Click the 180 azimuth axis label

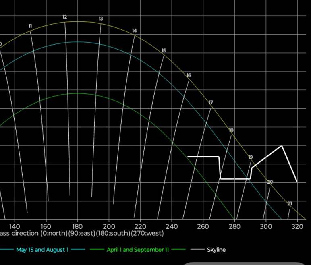pyautogui.click(x=77, y=226)
